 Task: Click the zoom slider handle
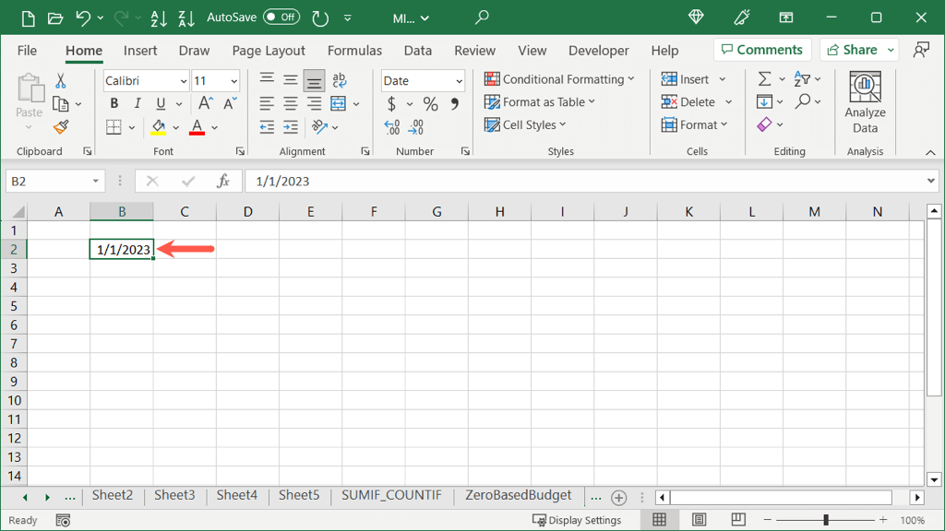click(826, 521)
